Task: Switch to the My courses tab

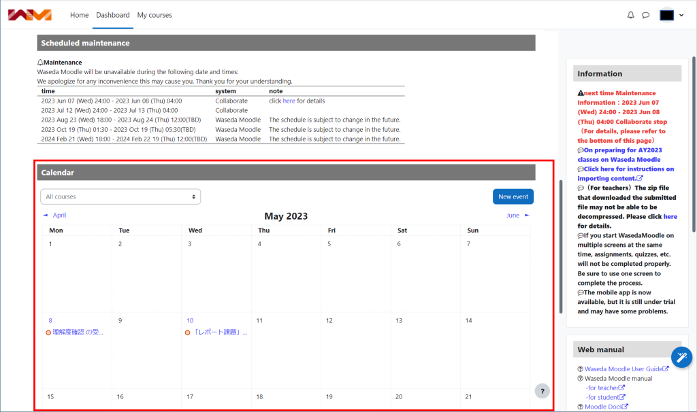Action: click(x=155, y=14)
